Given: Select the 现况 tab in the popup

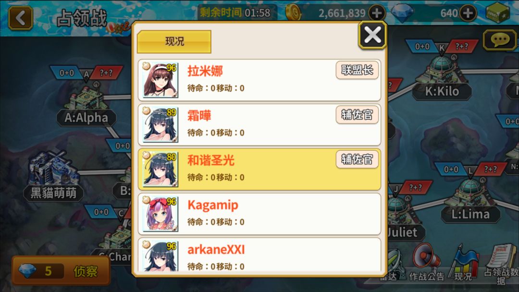Looking at the screenshot, I should (174, 42).
